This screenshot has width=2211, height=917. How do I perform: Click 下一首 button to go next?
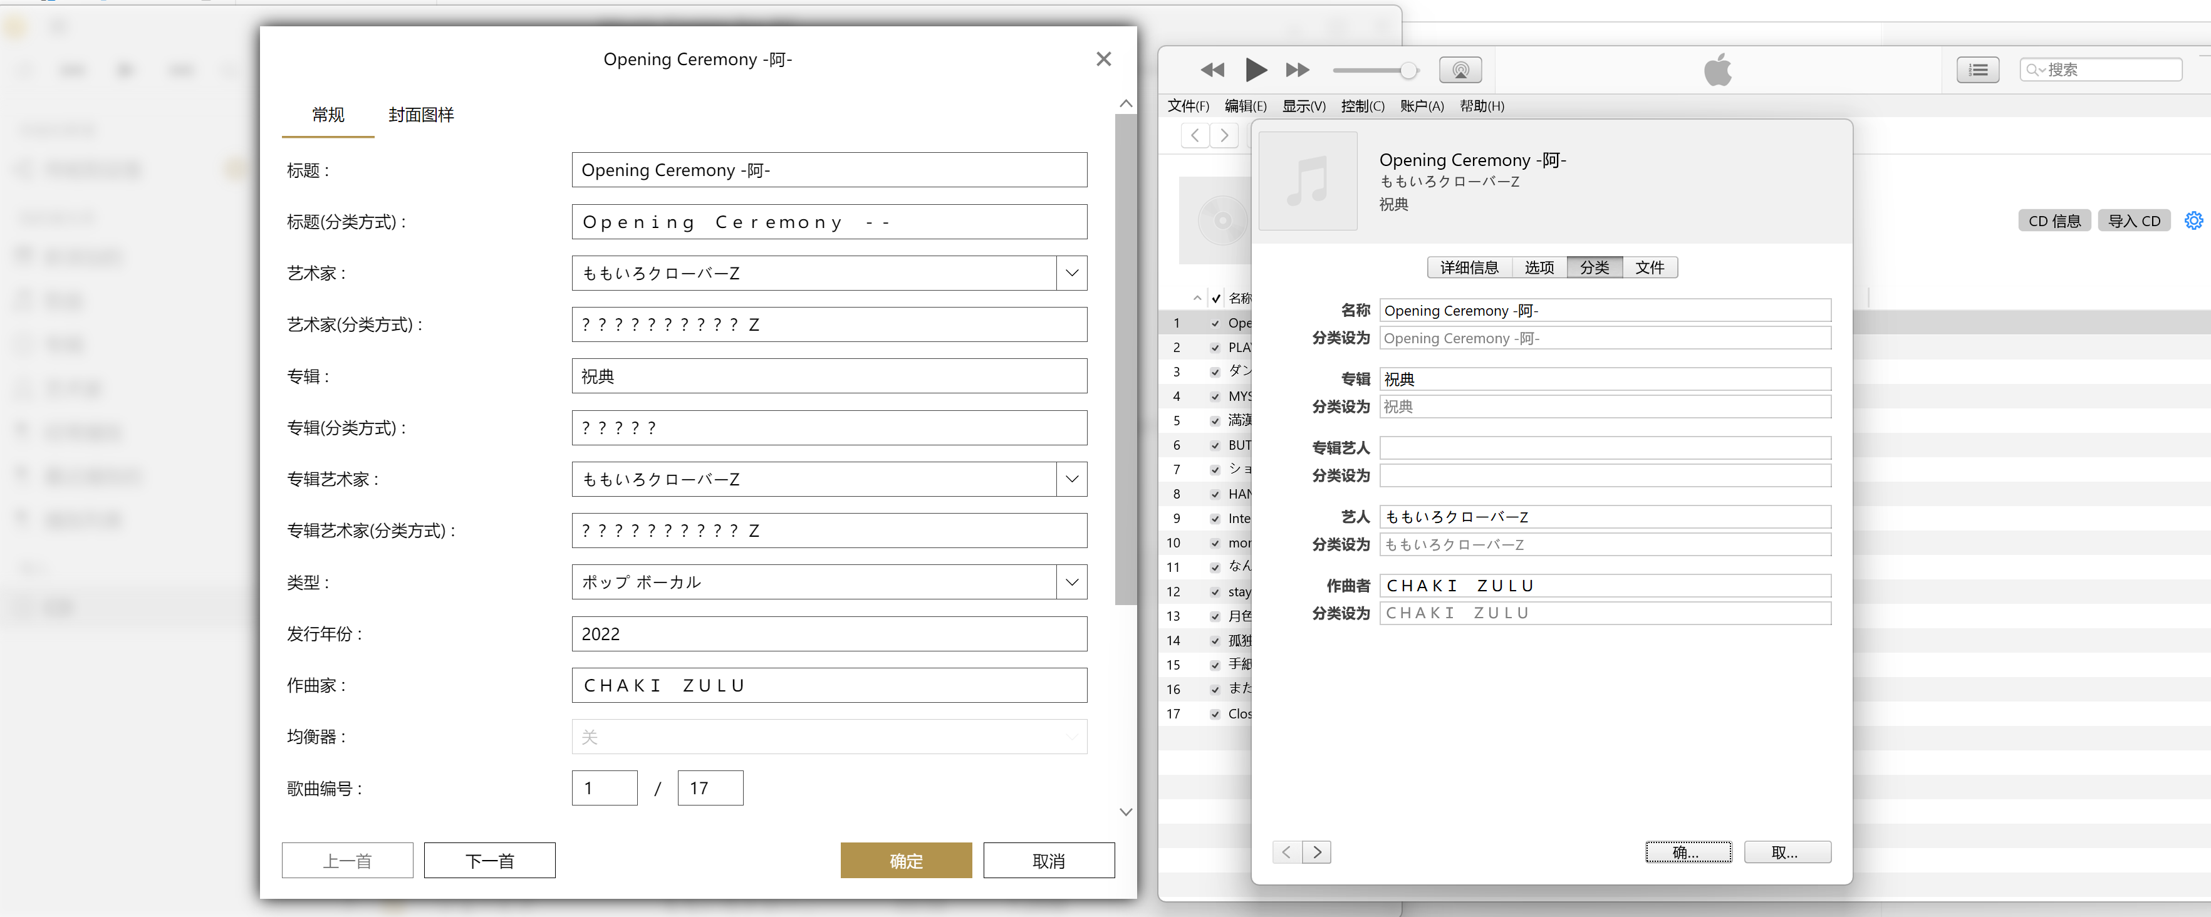tap(489, 861)
